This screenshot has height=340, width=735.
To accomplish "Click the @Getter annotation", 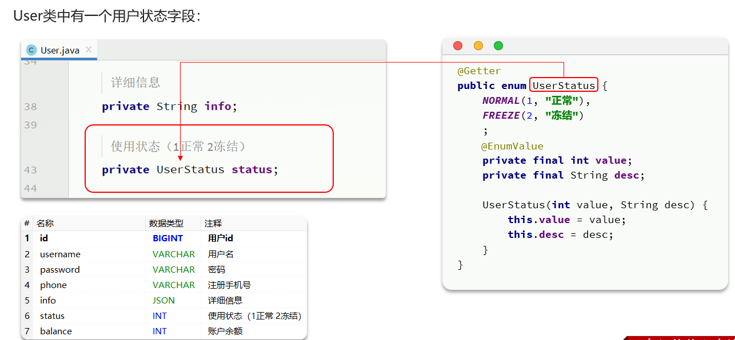I will coord(479,71).
